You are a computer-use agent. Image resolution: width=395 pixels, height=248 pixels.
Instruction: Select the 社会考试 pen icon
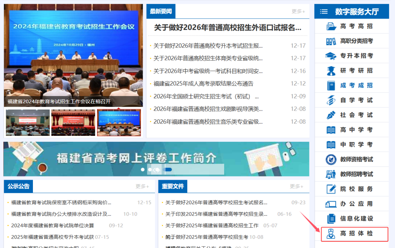pos(331,115)
